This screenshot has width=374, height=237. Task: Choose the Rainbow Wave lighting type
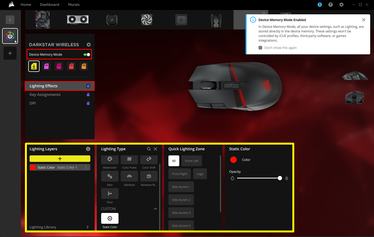point(149,177)
